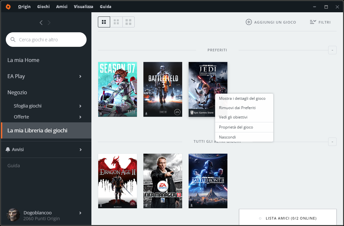The width and height of the screenshot is (344, 226).
Task: Click the Avvisi bell icon
Action: point(8,149)
